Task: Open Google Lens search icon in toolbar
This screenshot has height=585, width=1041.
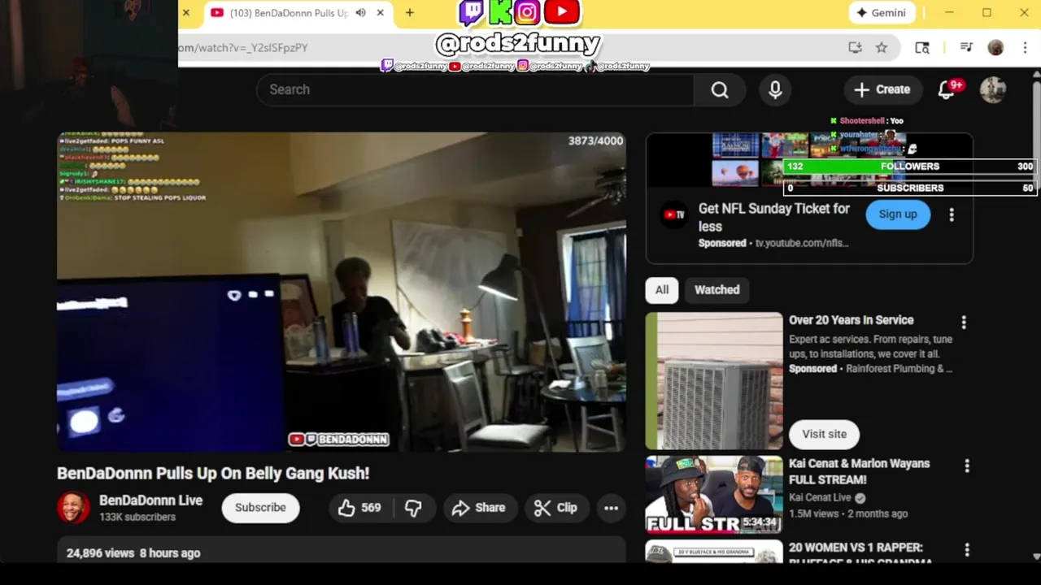Action: (x=922, y=47)
